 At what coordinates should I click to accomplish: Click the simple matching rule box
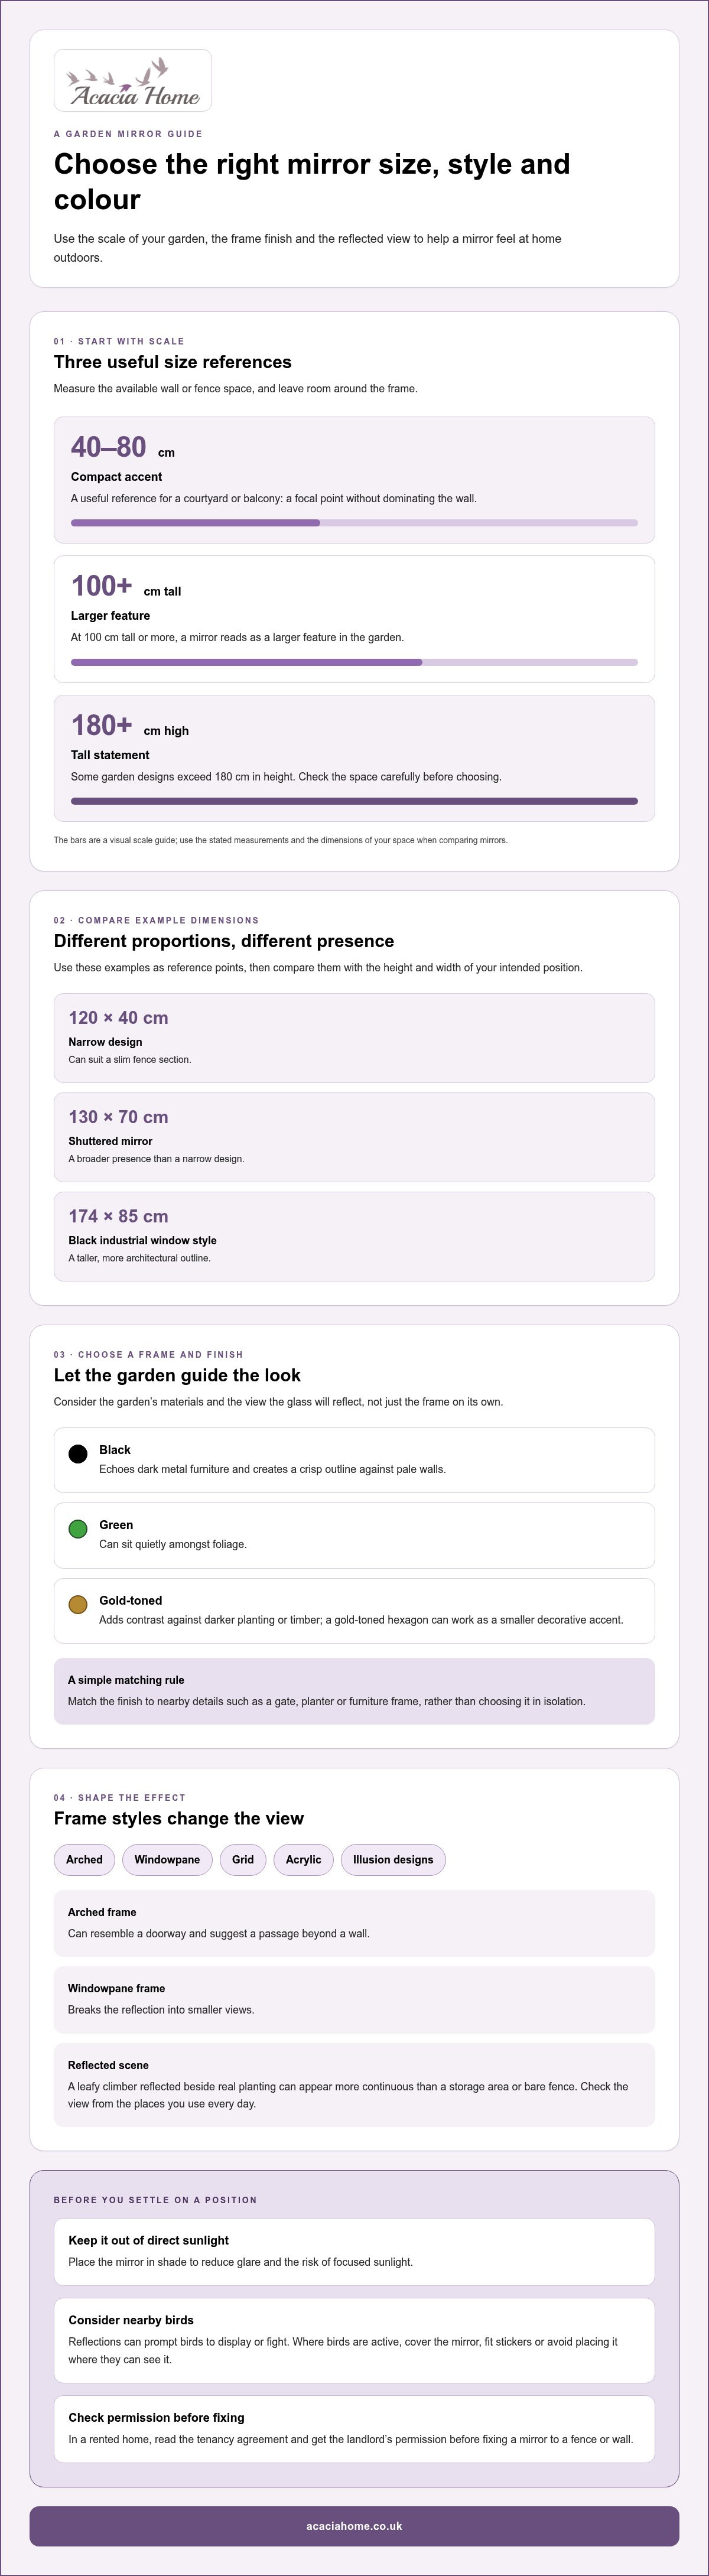[354, 1691]
